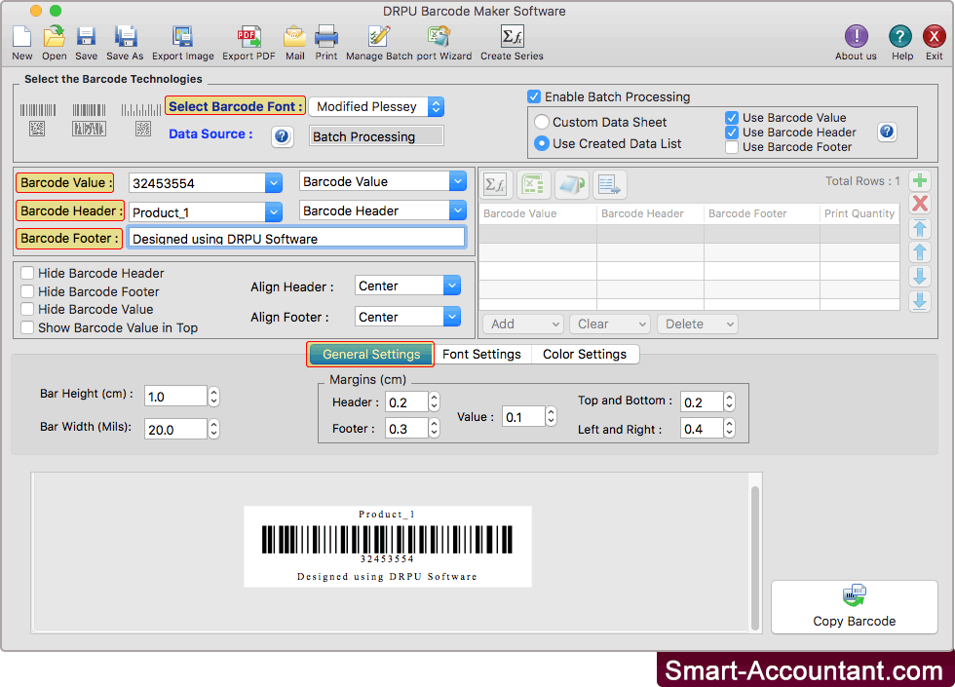Expand the Delete dropdown button
Screen dimensions: 955x687
pos(698,324)
